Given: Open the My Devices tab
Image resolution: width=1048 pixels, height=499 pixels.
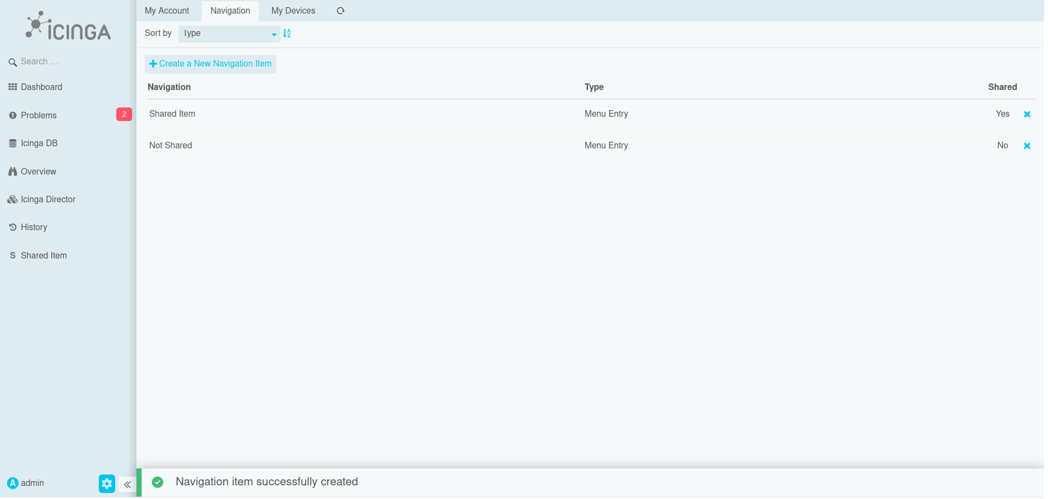Looking at the screenshot, I should click(293, 10).
